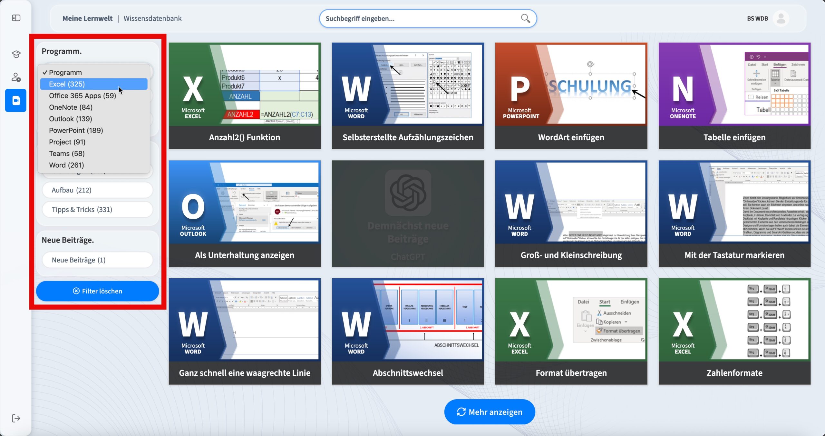The image size is (825, 436).
Task: Toggle the sidebar panel icon
Action: coord(16,18)
